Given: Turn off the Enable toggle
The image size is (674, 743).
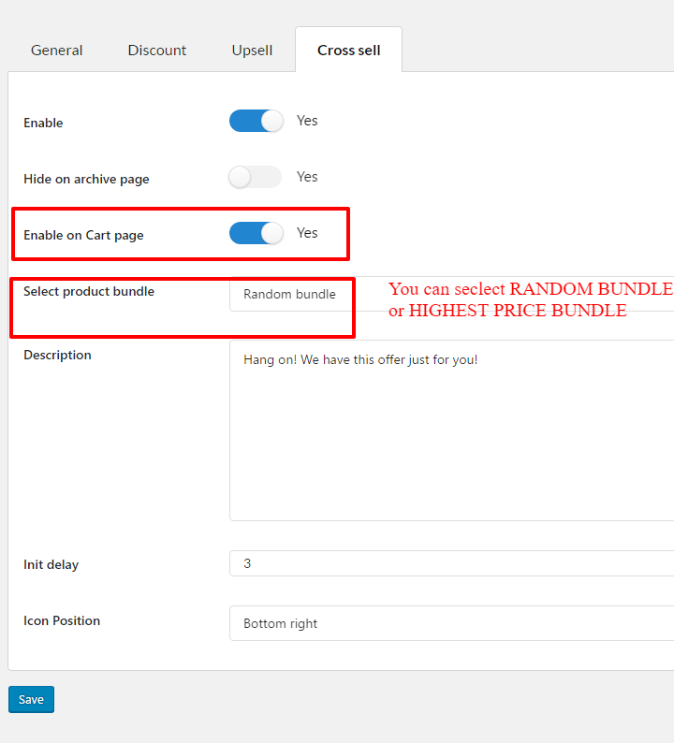Looking at the screenshot, I should tap(256, 121).
